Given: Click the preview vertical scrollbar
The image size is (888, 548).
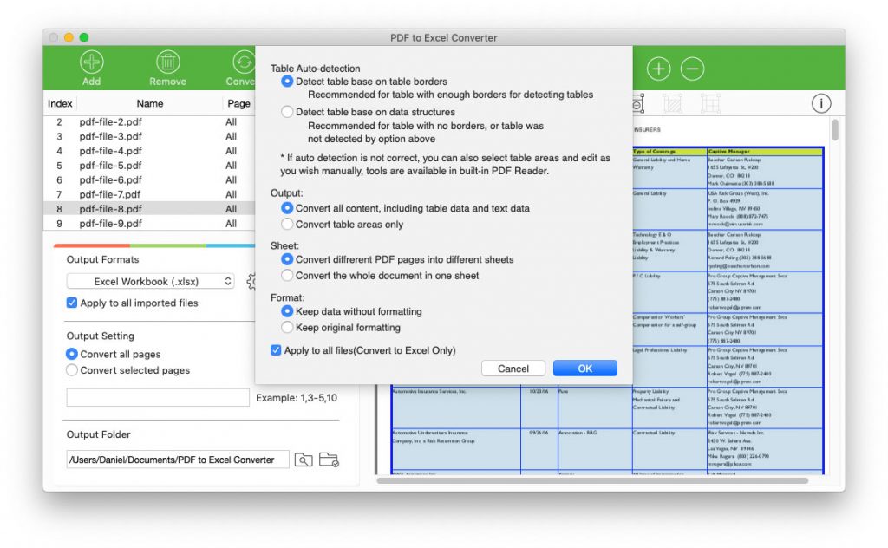Looking at the screenshot, I should click(835, 130).
